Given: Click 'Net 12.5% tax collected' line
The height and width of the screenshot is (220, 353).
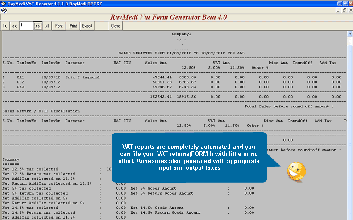Looking at the screenshot, I should click(x=30, y=169).
